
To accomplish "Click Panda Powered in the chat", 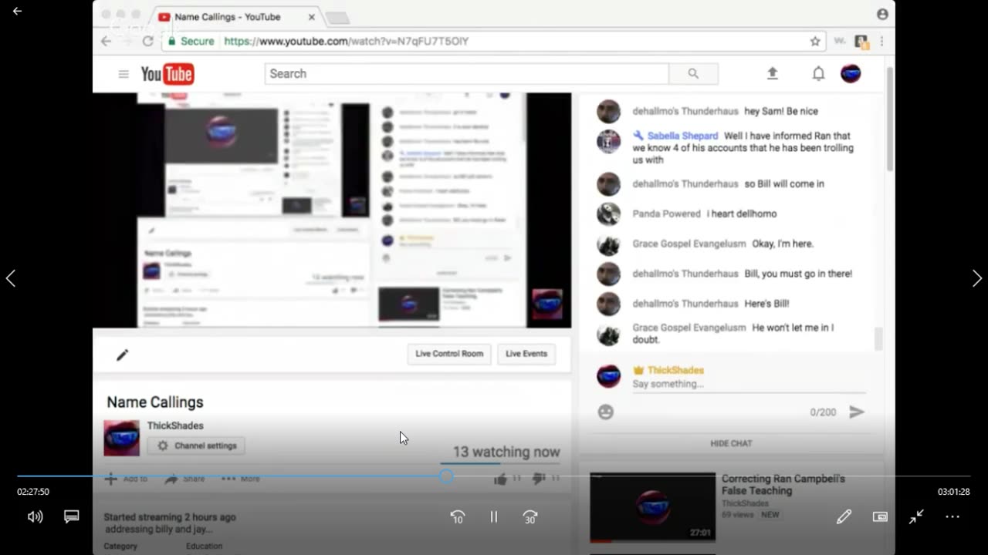I will tap(665, 214).
